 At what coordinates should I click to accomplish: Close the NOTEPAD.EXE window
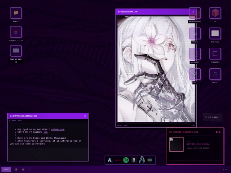(85, 116)
